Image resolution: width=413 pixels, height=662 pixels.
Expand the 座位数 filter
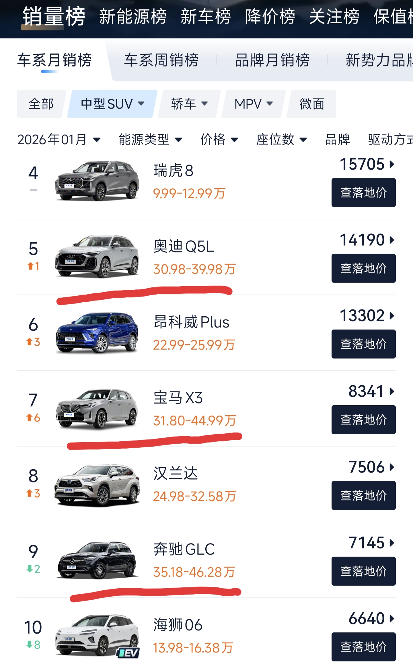281,140
